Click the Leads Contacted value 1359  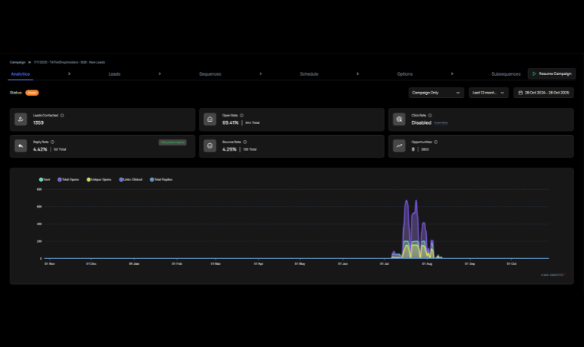coord(38,123)
